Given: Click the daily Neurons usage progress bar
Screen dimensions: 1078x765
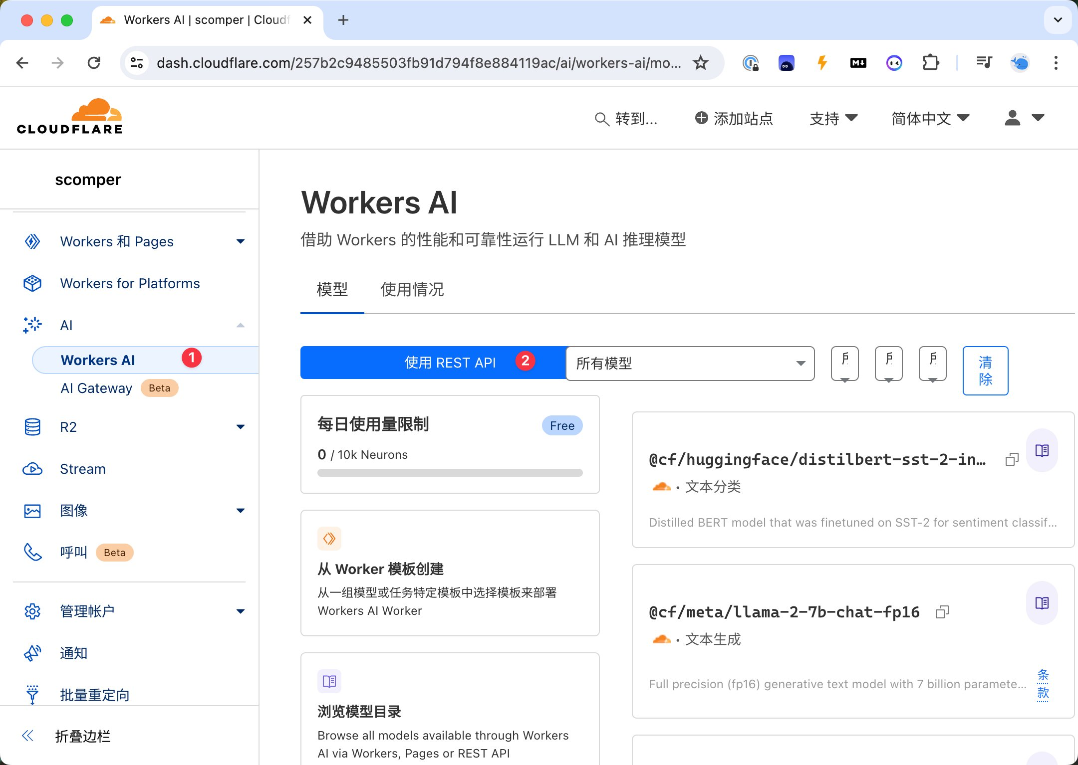Looking at the screenshot, I should [x=450, y=473].
